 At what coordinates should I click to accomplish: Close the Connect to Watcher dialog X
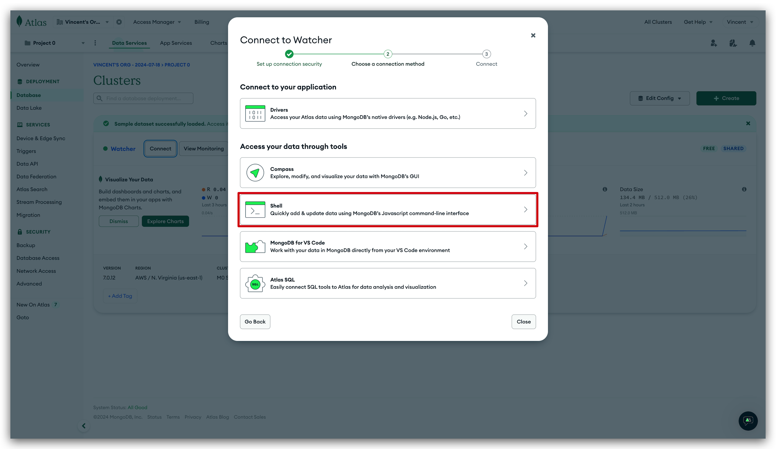coord(533,35)
